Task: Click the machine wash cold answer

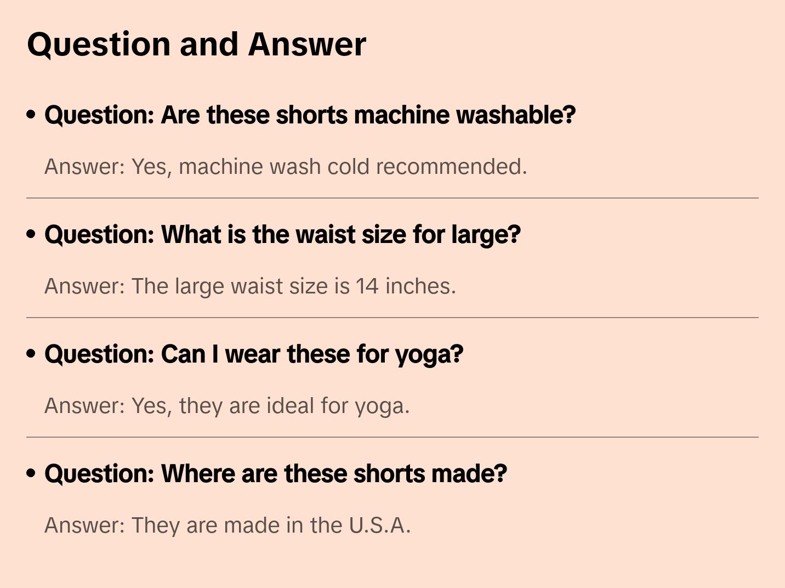Action: 285,167
